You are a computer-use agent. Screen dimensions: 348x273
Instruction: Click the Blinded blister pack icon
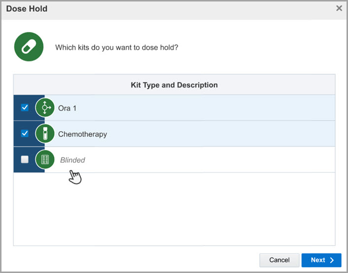[x=45, y=159]
